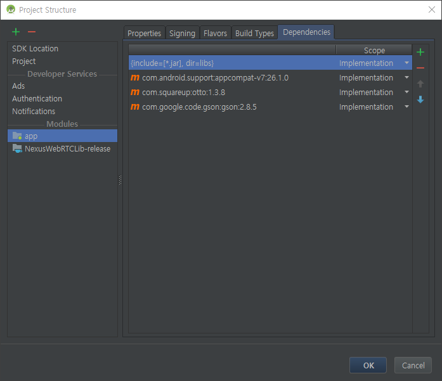Click the app module folder icon
This screenshot has width=442, height=381.
tap(17, 136)
